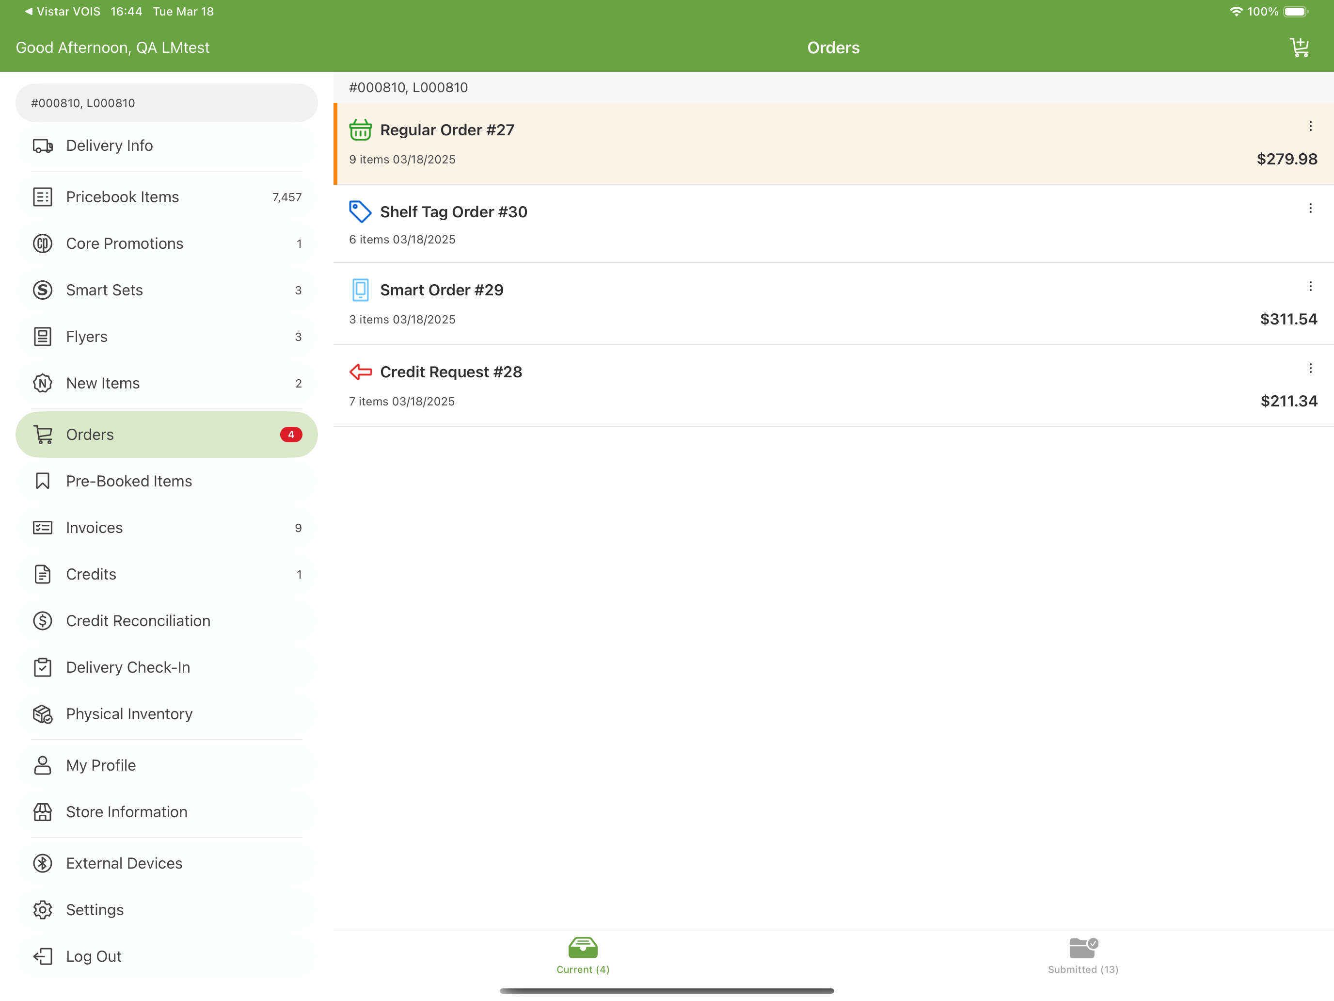
Task: Tap '9 items 03/18/2025' text
Action: pyautogui.click(x=402, y=159)
